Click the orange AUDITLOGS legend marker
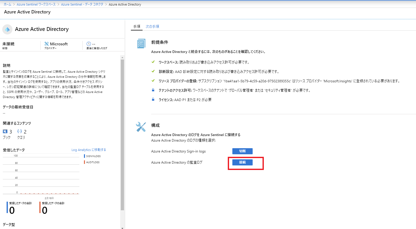416x229 pixels. [x=84, y=162]
